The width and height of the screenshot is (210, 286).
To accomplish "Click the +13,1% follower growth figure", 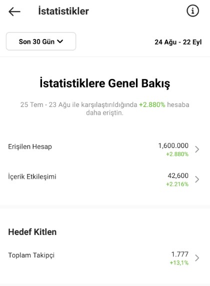I will 179,262.
